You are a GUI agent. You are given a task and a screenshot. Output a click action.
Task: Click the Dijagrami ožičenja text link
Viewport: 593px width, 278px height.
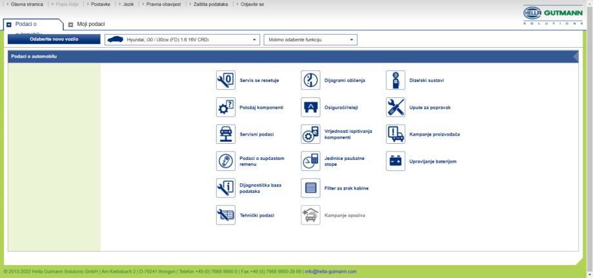pyautogui.click(x=345, y=80)
